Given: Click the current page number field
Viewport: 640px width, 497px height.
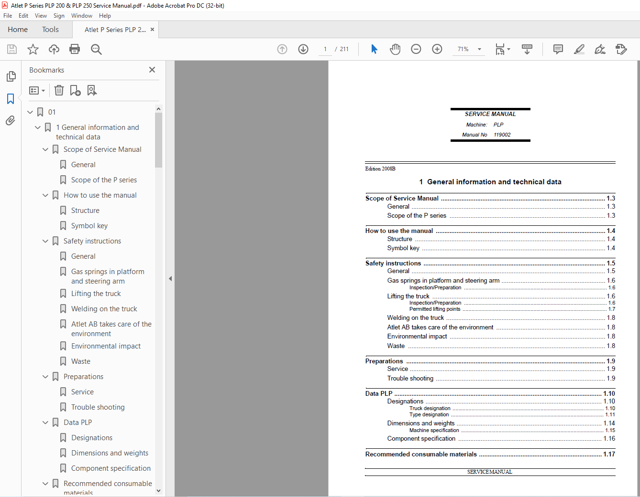Looking at the screenshot, I should [325, 49].
